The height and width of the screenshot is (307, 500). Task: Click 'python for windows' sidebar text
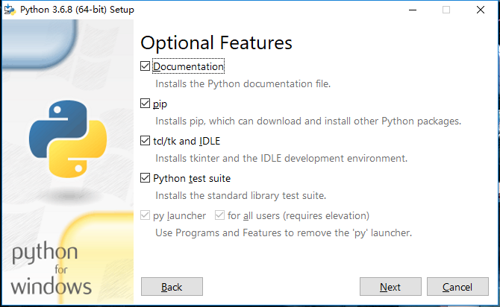click(51, 269)
